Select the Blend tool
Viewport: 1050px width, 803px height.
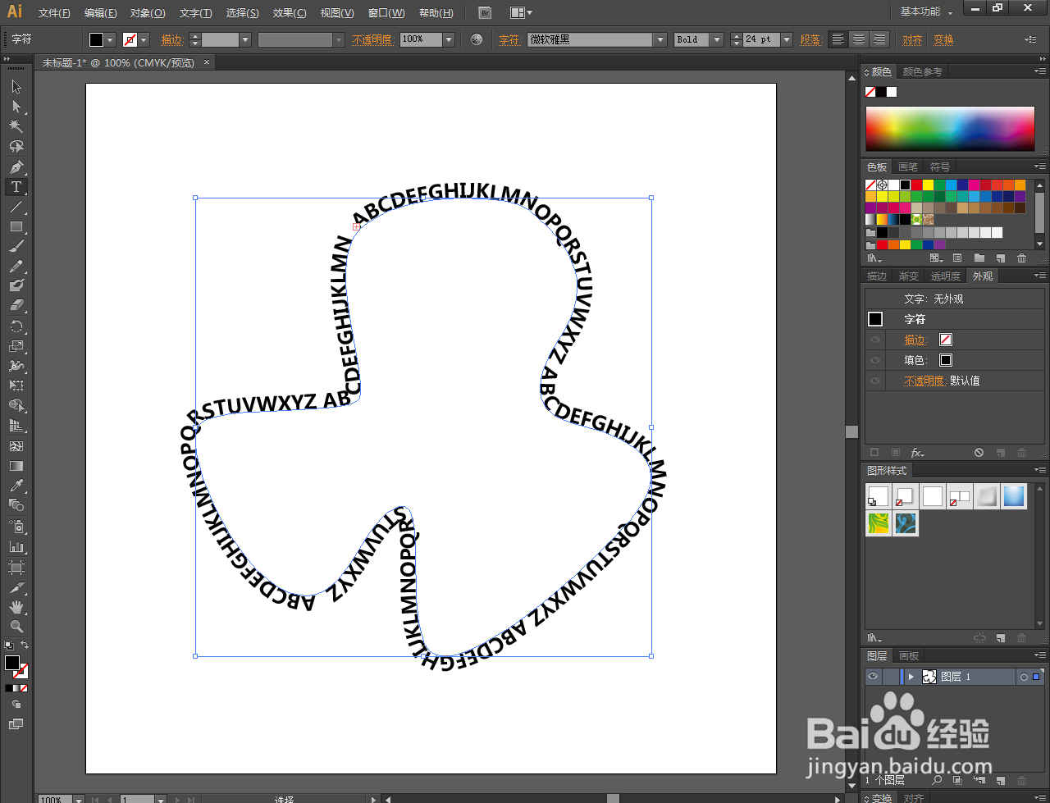point(16,505)
